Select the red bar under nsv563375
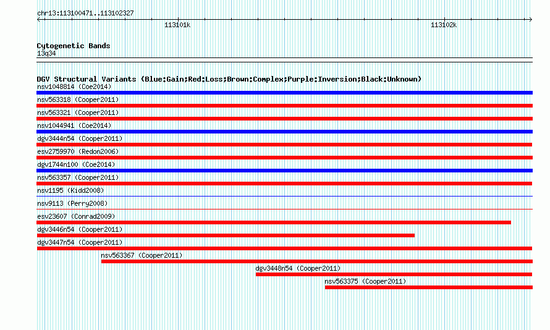 (429, 287)
